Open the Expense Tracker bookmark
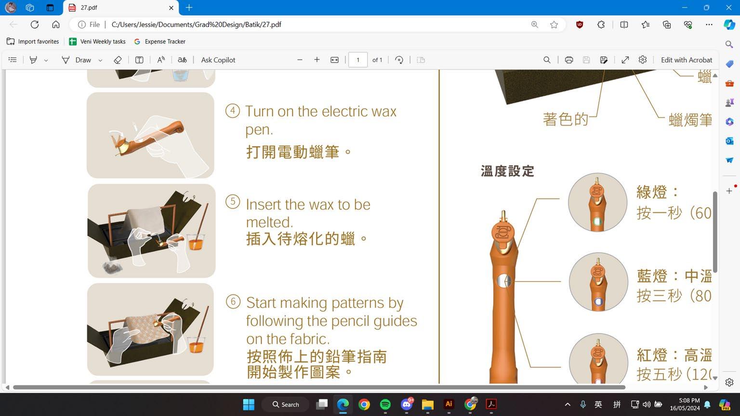 pos(159,41)
